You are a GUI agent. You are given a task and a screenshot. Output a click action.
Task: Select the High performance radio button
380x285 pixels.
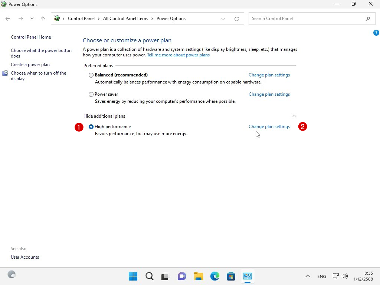click(91, 127)
